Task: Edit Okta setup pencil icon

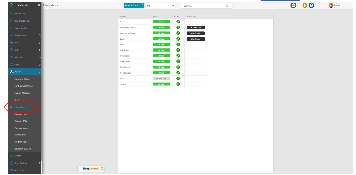Action: 178,78
